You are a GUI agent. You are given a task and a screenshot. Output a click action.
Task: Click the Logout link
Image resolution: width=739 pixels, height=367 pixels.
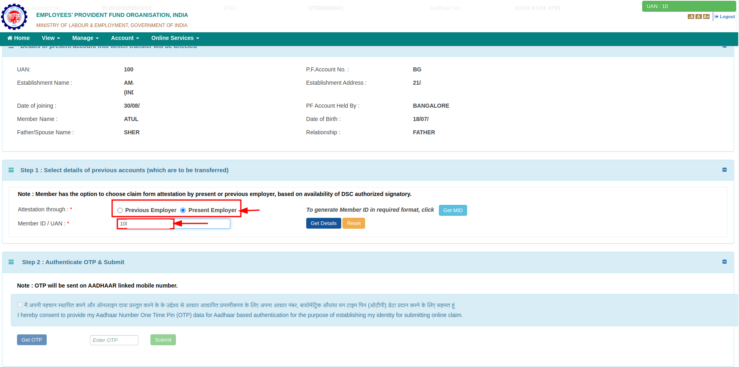pos(725,17)
